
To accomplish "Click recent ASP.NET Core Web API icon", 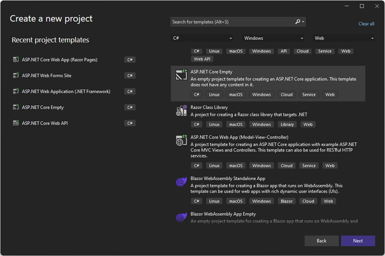I will (x=16, y=123).
